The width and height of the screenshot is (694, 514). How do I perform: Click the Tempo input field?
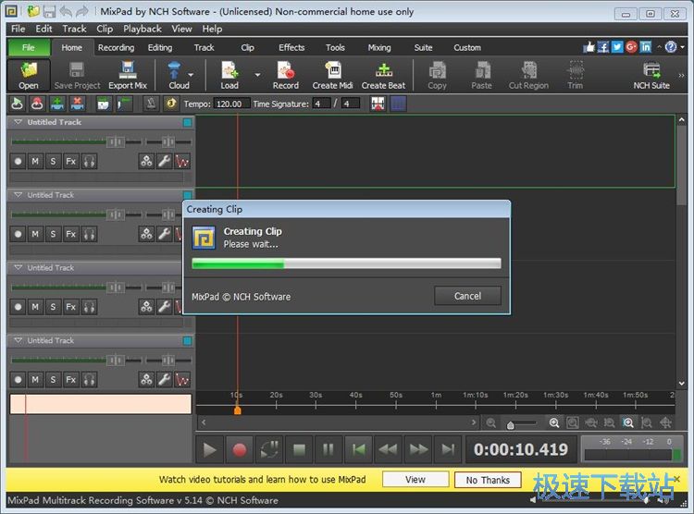pyautogui.click(x=230, y=104)
